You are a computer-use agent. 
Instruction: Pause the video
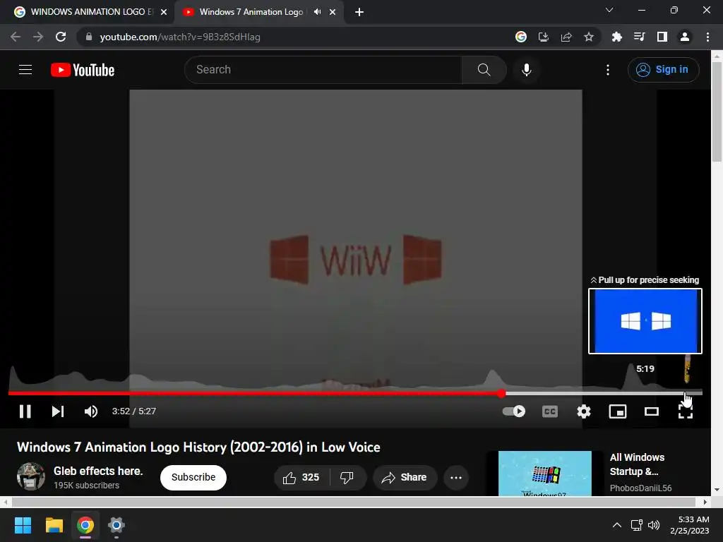click(25, 411)
